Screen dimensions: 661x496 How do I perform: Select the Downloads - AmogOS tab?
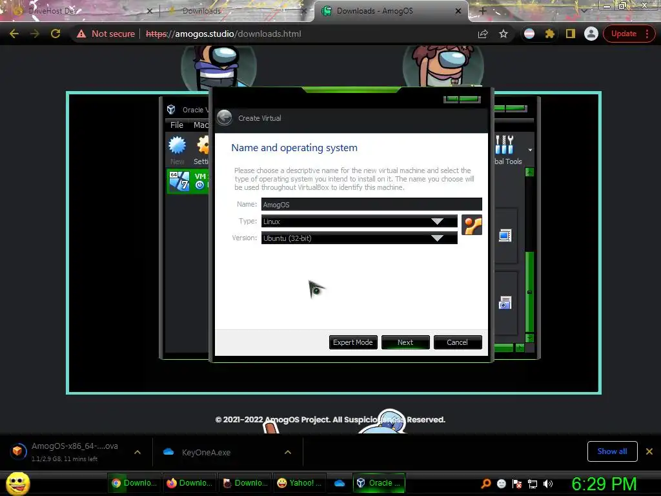(390, 11)
